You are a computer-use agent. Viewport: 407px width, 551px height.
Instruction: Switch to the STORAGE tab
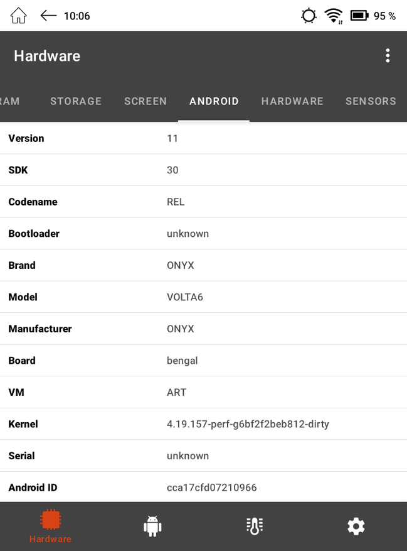pyautogui.click(x=76, y=101)
